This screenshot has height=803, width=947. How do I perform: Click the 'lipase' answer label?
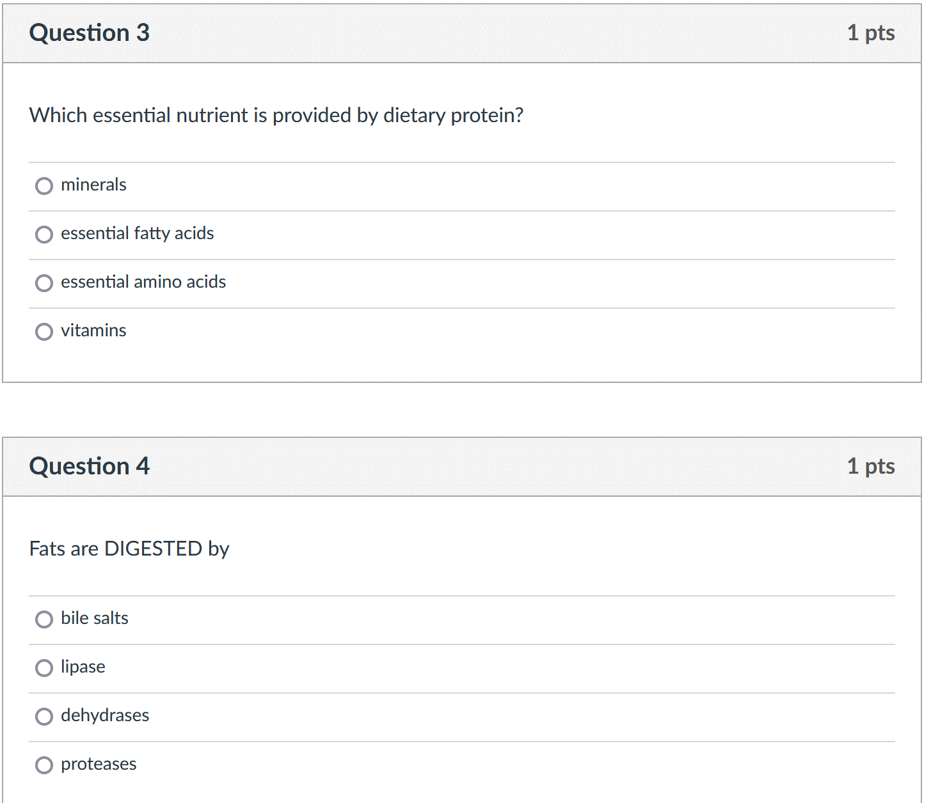(83, 667)
